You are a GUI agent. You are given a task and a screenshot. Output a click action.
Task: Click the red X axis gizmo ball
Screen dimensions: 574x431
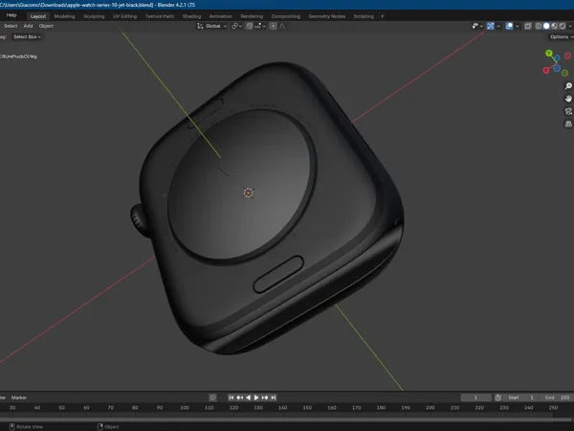546,70
